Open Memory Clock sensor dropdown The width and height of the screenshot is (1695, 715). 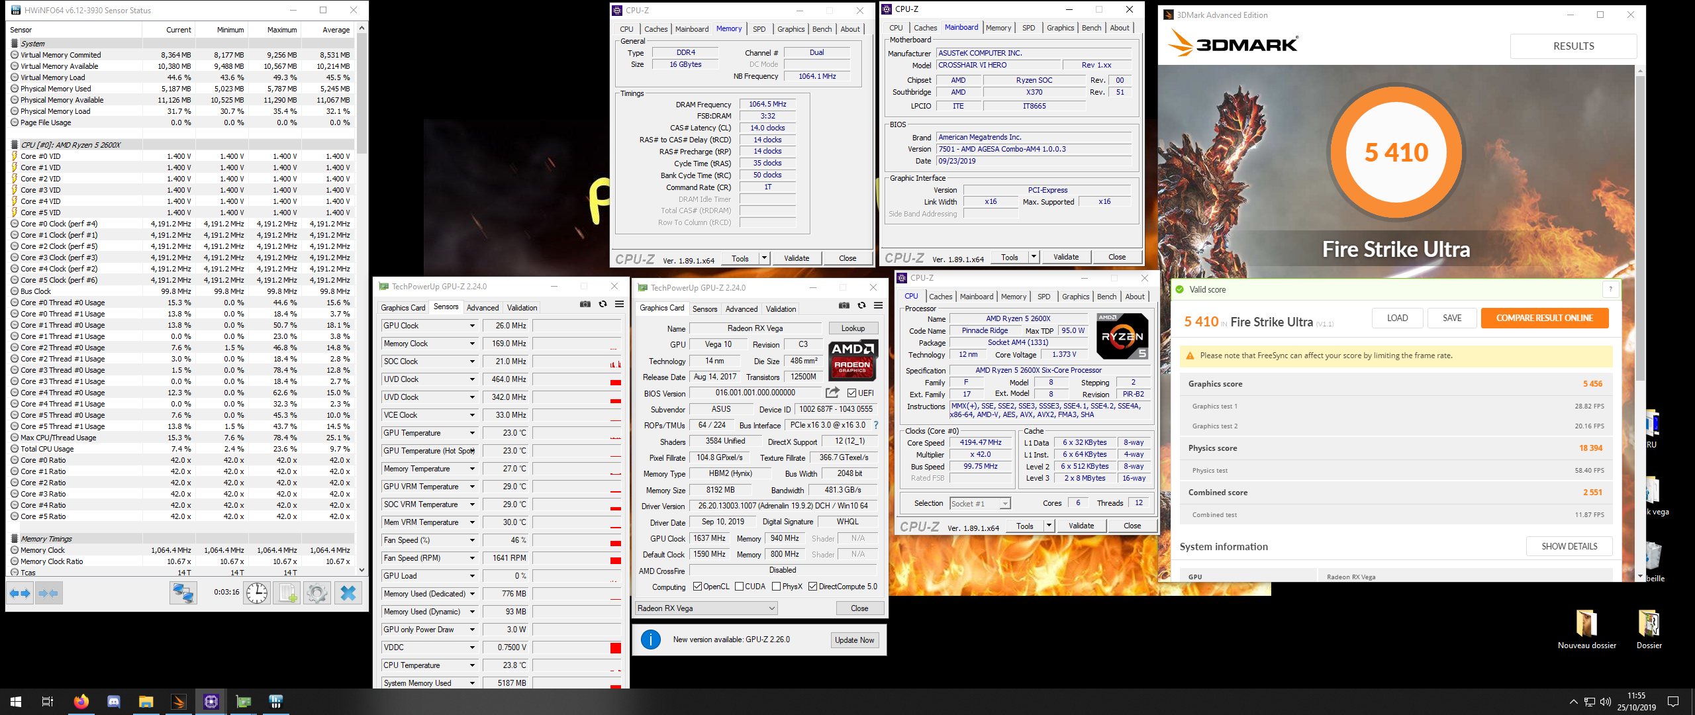(x=472, y=344)
